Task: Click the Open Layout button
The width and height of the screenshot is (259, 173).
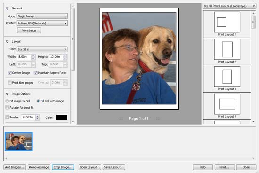Action: click(89, 167)
